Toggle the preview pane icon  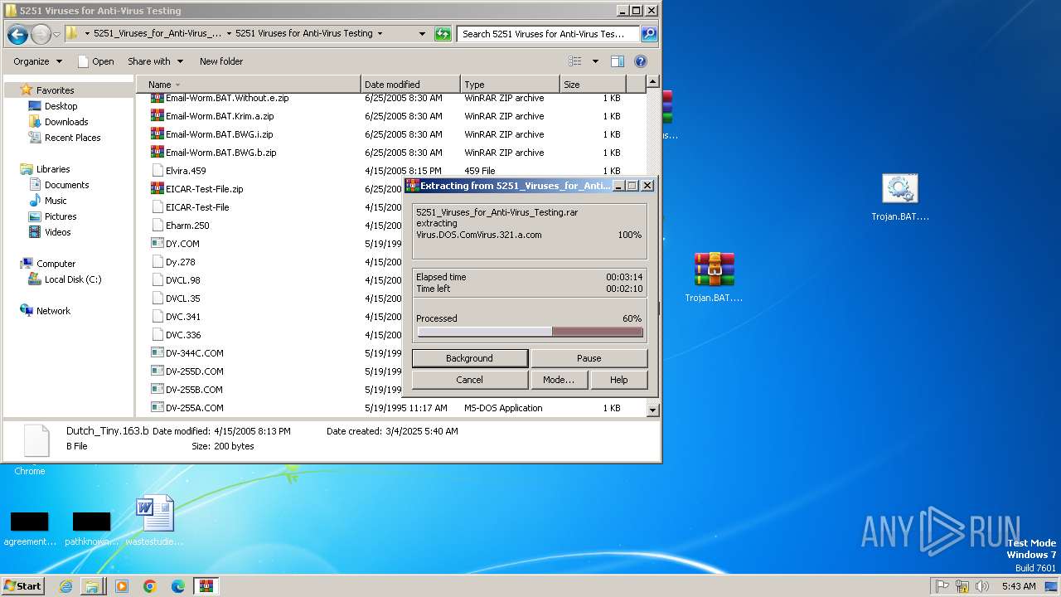click(x=617, y=61)
